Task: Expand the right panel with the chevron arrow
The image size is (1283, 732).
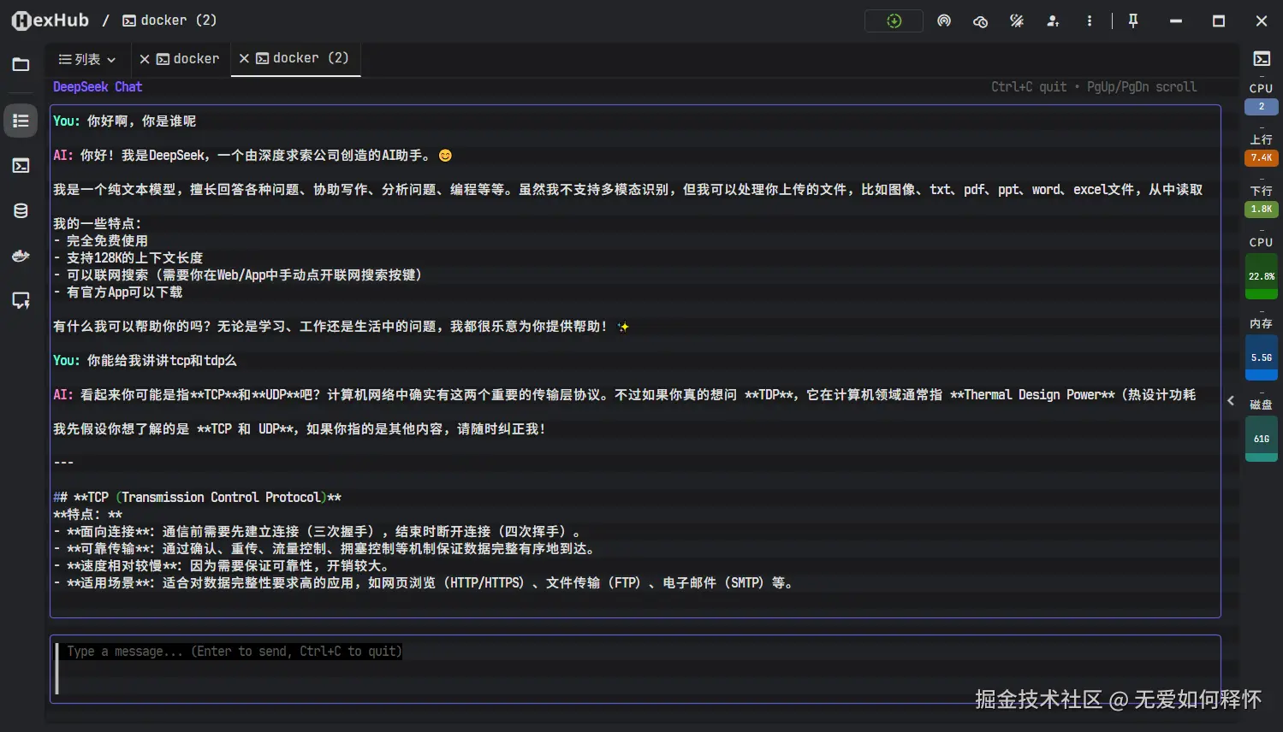Action: pos(1231,400)
